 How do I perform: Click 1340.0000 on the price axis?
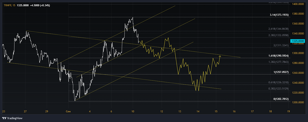(x=298, y=33)
